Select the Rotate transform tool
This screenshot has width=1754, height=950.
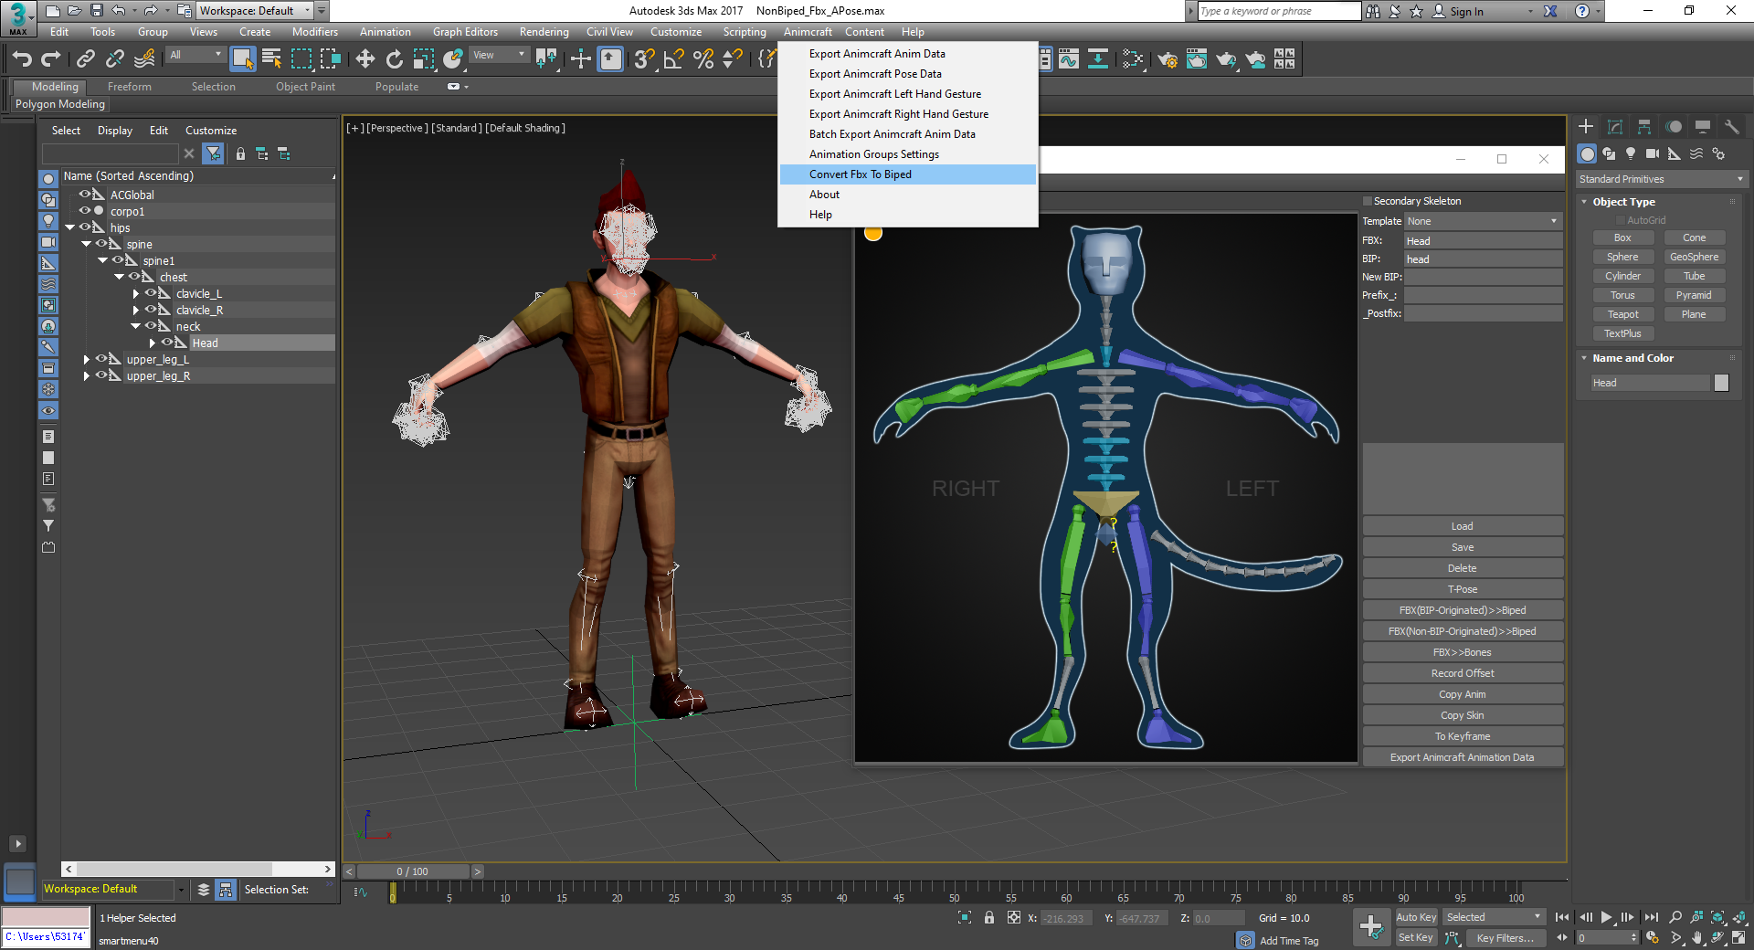coord(394,59)
